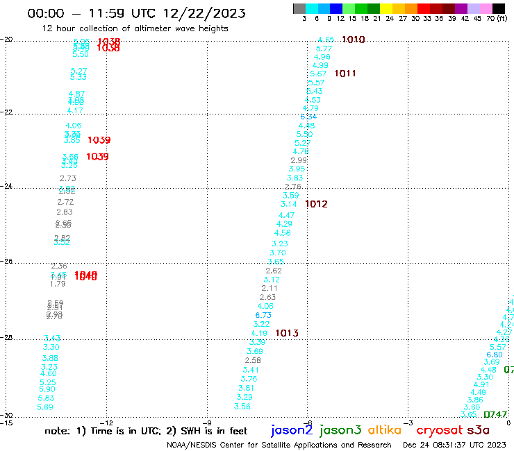The width and height of the screenshot is (514, 451).
Task: Click the wave height value '4.58'
Action: point(283,233)
